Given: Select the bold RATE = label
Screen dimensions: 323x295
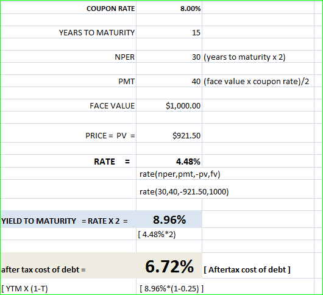Looking at the screenshot, I should pyautogui.click(x=112, y=162).
